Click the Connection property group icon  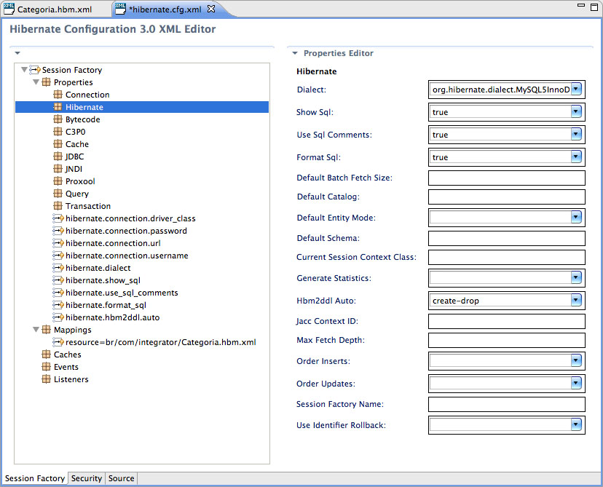click(58, 95)
